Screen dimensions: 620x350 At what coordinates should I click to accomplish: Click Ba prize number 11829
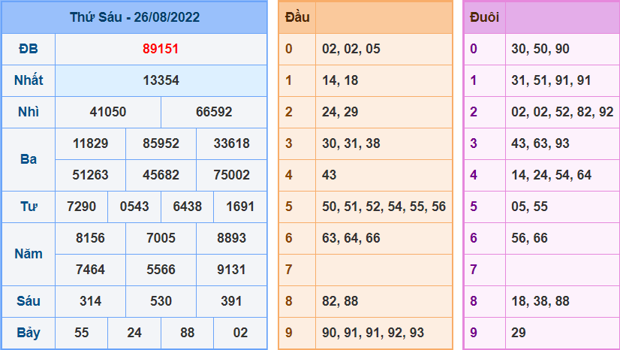click(91, 143)
